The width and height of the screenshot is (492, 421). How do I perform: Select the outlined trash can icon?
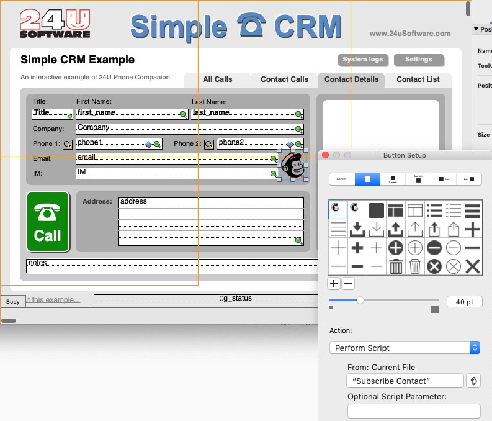[415, 266]
